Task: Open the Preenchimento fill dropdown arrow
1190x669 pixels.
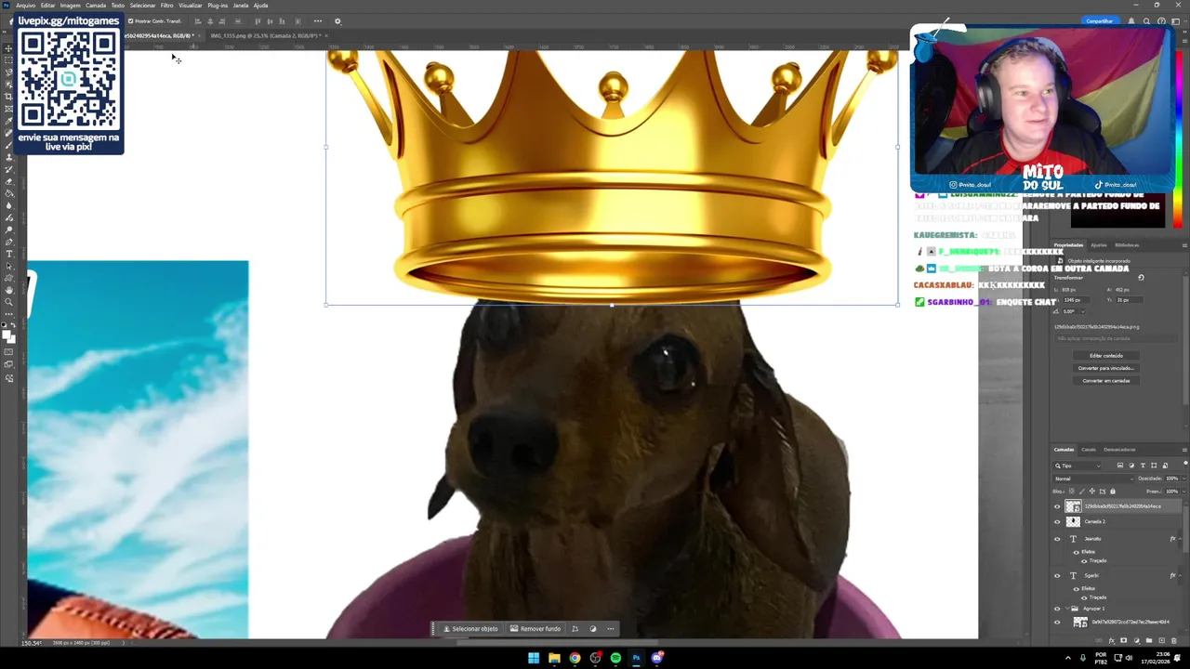Action: [1184, 492]
